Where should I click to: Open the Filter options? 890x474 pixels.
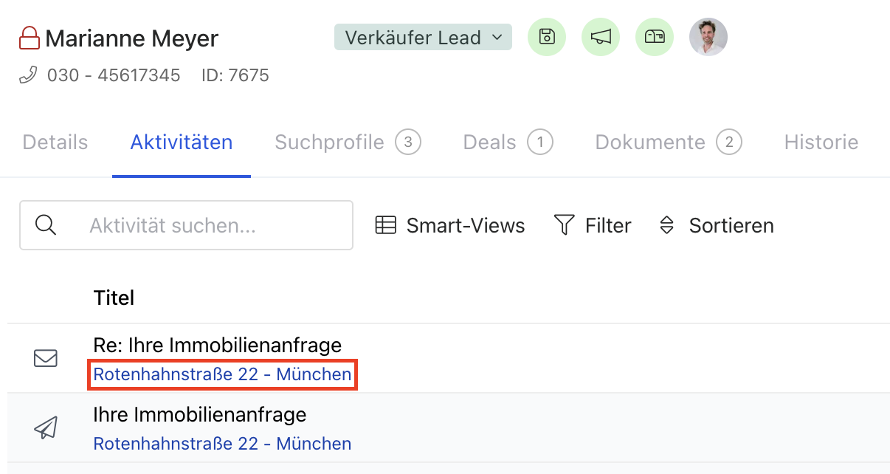coord(593,225)
